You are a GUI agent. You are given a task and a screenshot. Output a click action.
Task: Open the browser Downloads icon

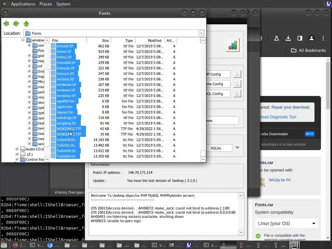click(x=288, y=38)
